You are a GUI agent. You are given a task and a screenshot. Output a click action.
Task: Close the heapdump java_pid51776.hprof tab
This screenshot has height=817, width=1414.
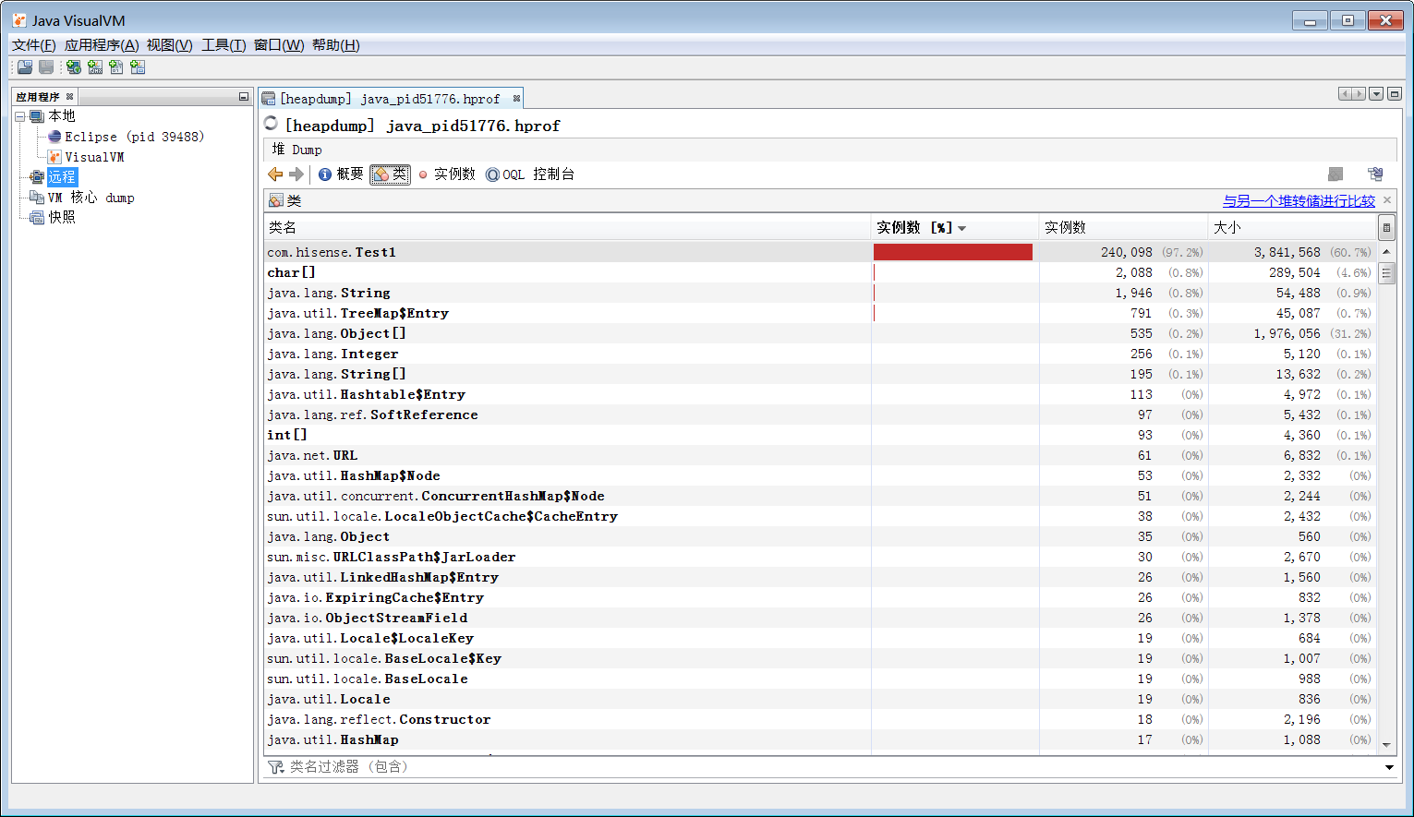click(516, 99)
